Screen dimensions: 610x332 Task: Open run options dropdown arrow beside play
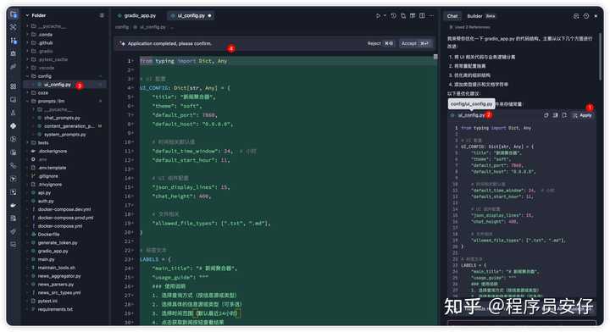(x=385, y=16)
